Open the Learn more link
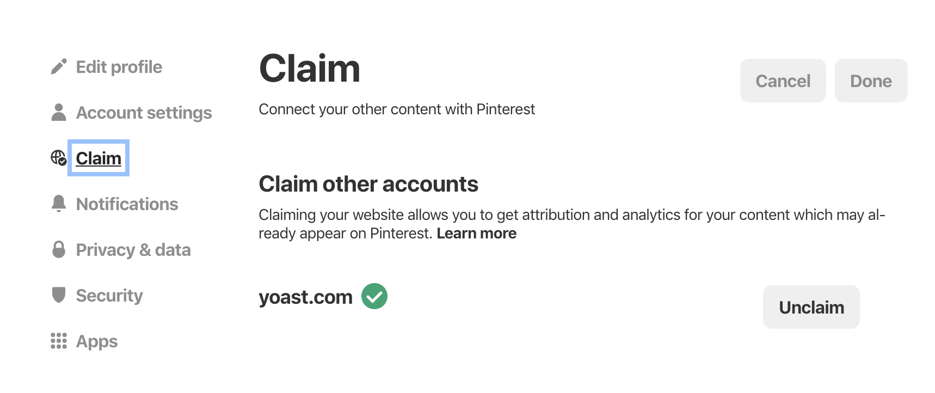The width and height of the screenshot is (935, 393). [x=477, y=233]
